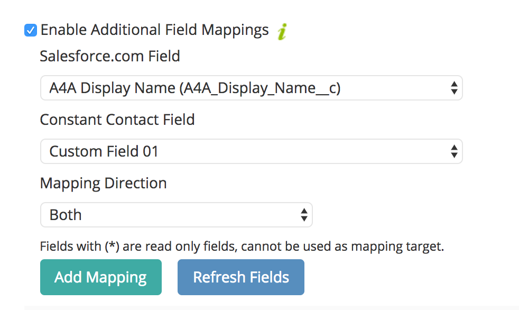The height and width of the screenshot is (310, 519).
Task: Select the Custom Field 01 value text
Action: (x=104, y=152)
